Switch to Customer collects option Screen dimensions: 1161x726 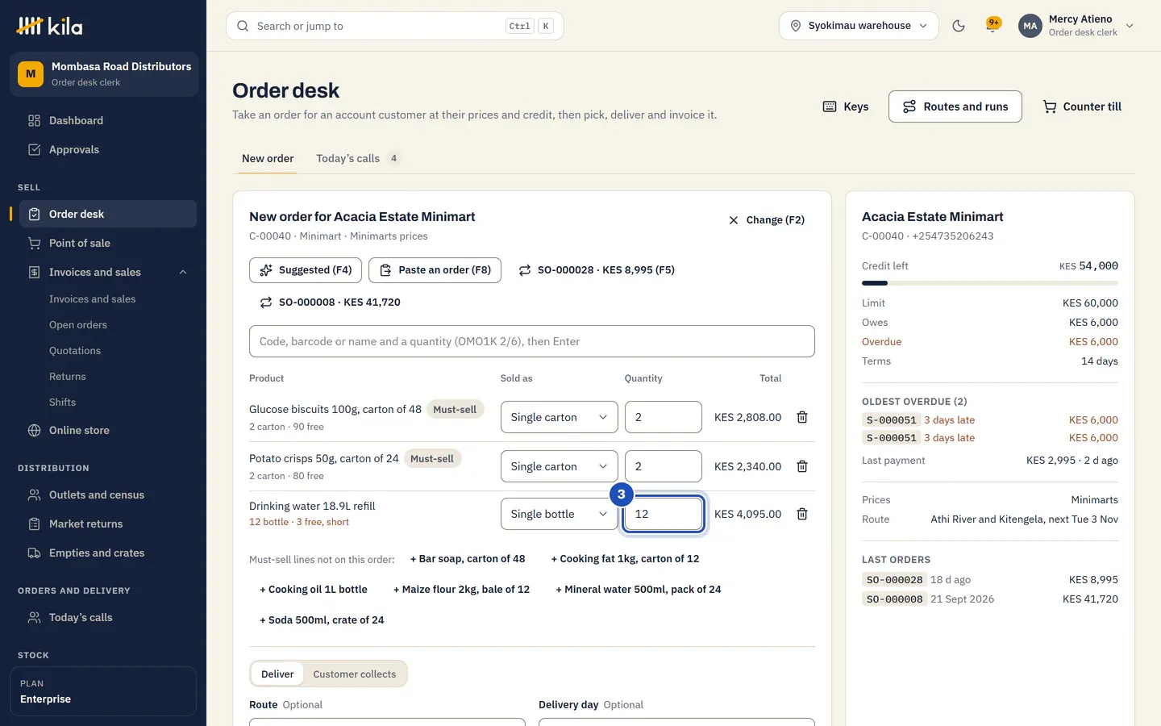coord(355,674)
